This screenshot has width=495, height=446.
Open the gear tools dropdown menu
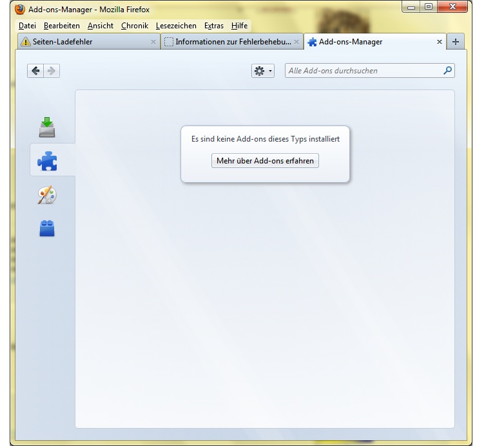click(x=263, y=71)
